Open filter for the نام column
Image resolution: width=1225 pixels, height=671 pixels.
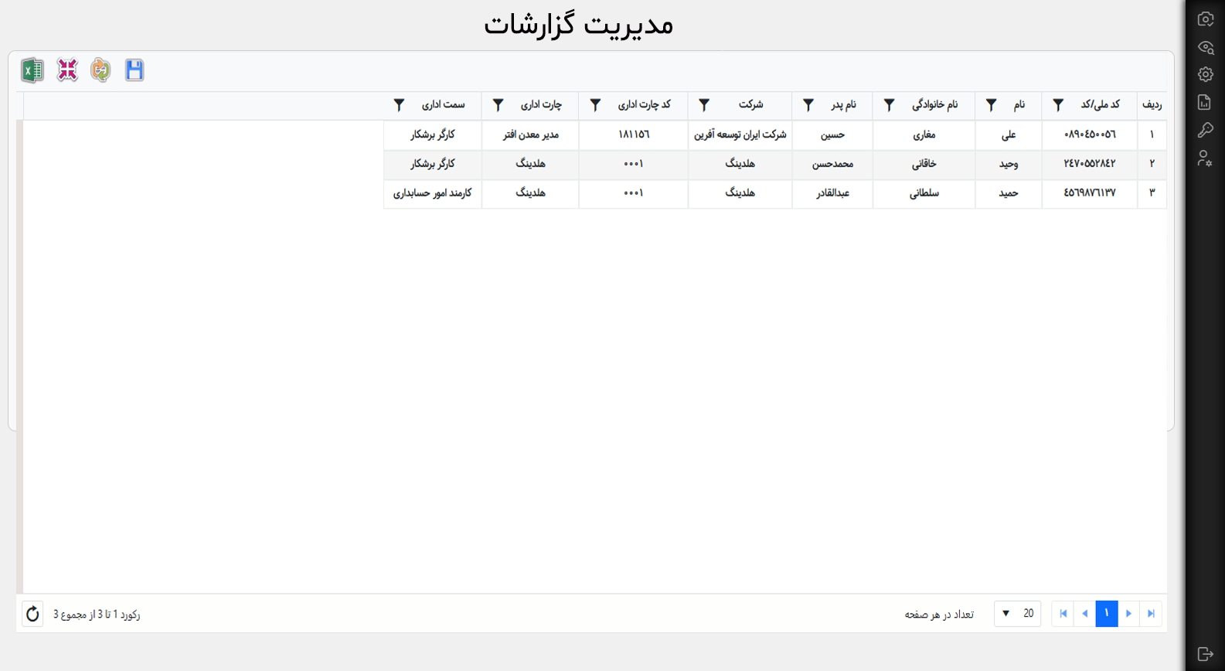(991, 105)
